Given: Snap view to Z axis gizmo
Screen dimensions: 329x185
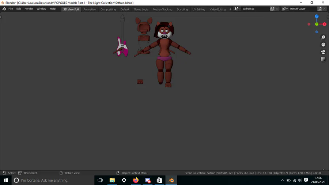Looking at the screenshot, I should pos(317,16).
